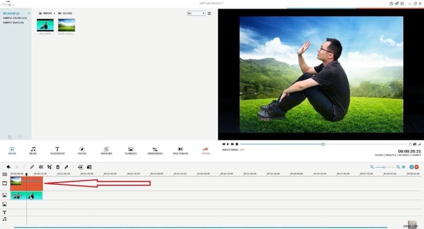Open the voiceover (microphone) tool

coord(66,167)
